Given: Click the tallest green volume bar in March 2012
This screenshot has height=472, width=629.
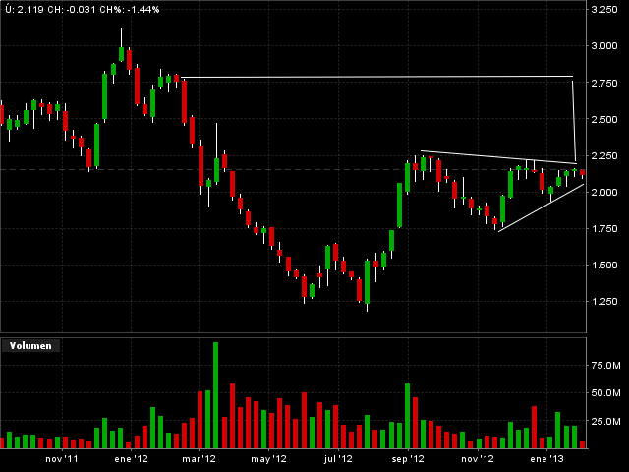Looking at the screenshot, I should [216, 395].
